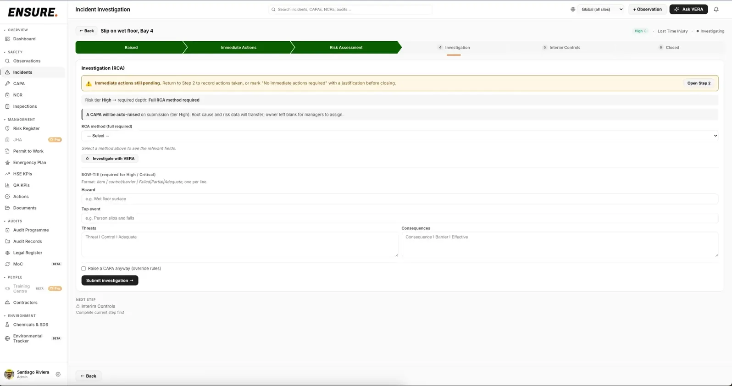732x386 pixels.
Task: Select the Closed step tab
Action: 669,47
